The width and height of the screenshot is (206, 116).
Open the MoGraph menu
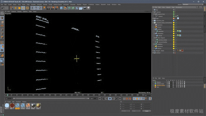66,4
